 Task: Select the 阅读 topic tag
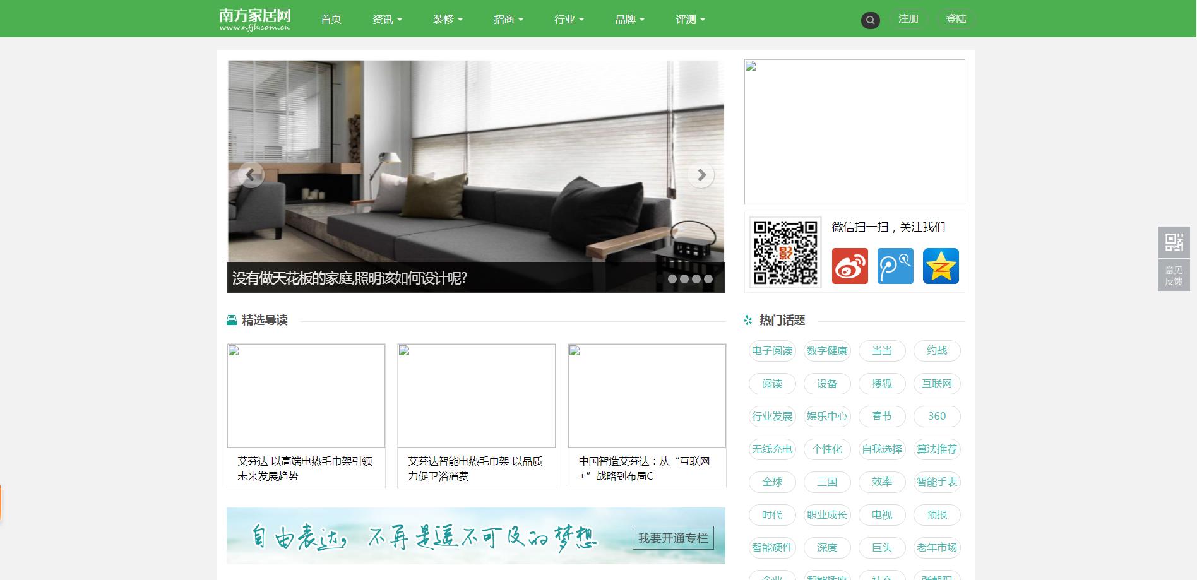pyautogui.click(x=772, y=384)
